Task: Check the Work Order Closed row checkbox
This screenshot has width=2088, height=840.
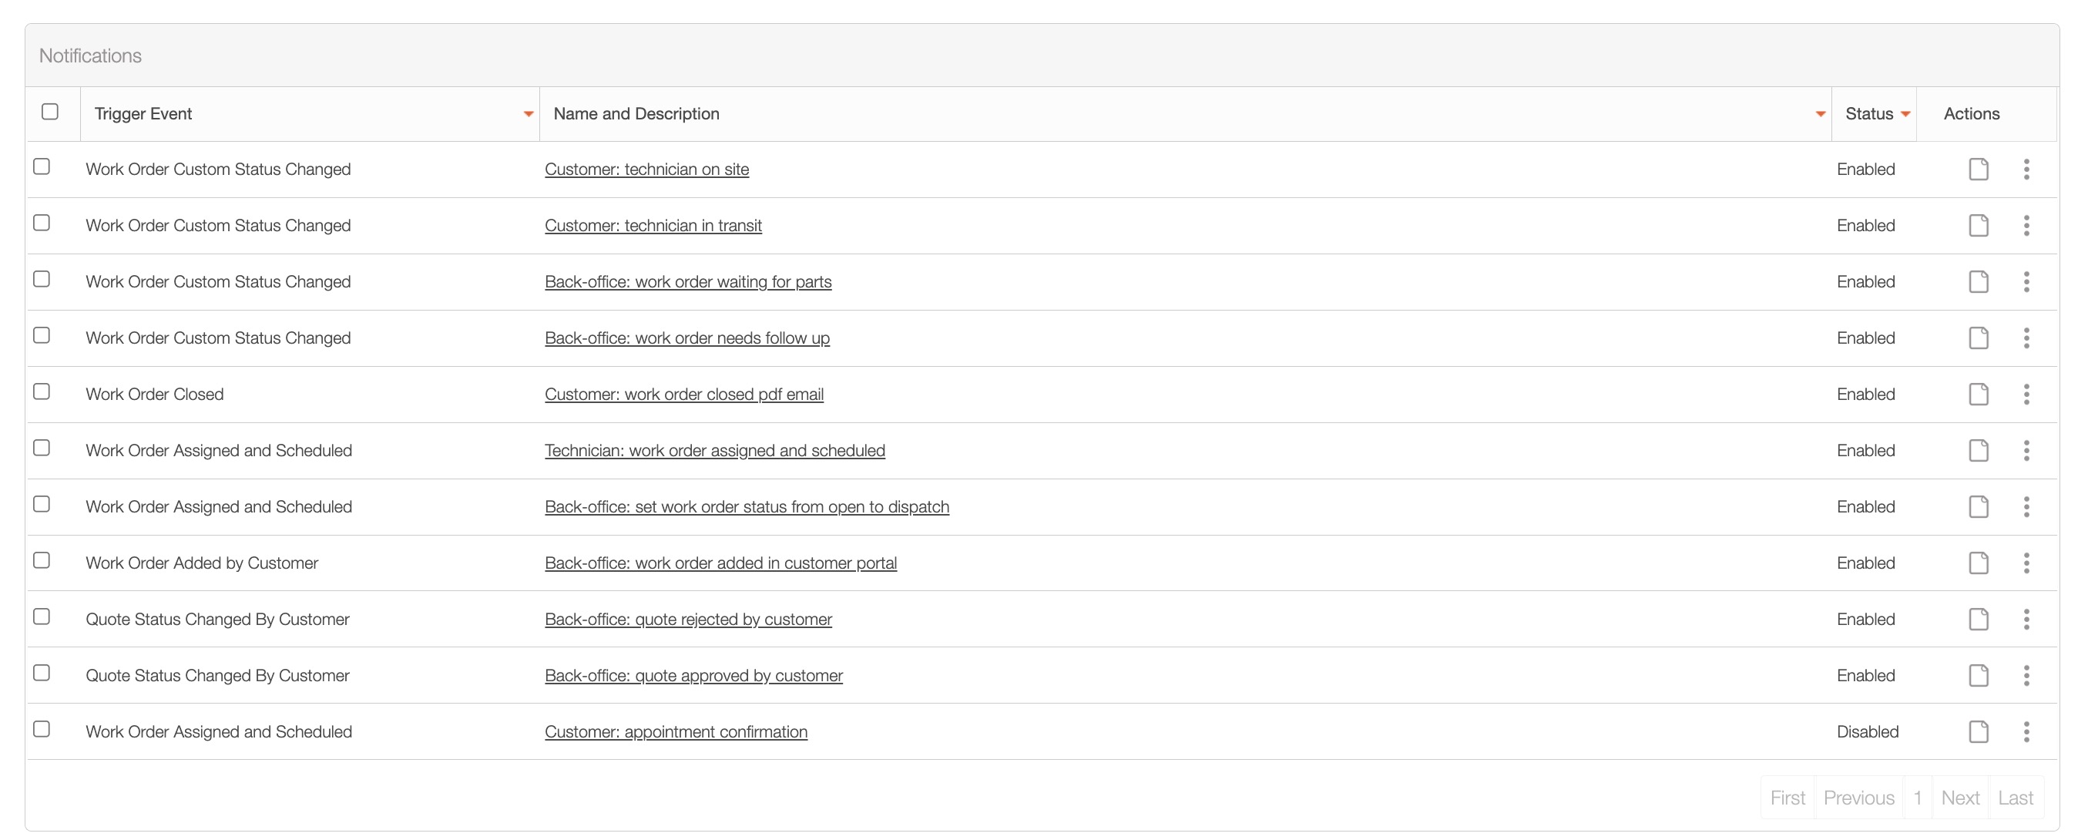Action: coord(42,391)
